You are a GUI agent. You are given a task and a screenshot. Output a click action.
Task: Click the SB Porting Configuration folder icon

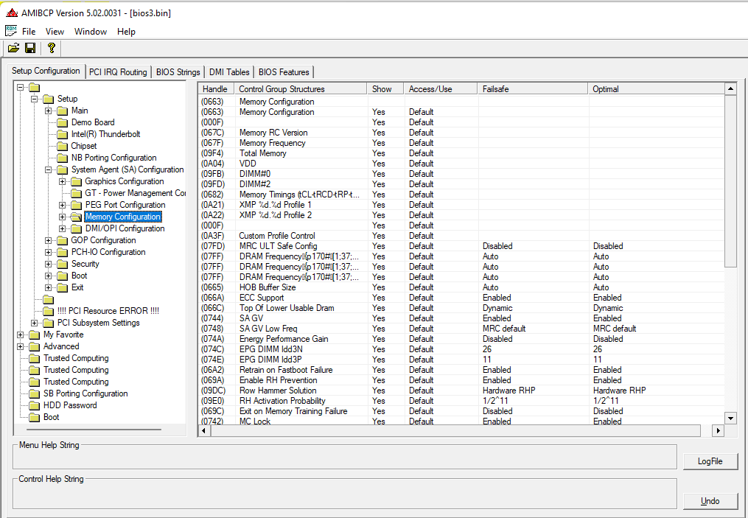tap(35, 393)
